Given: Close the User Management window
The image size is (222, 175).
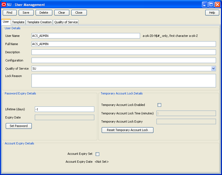Looking at the screenshot, I should (79, 13).
